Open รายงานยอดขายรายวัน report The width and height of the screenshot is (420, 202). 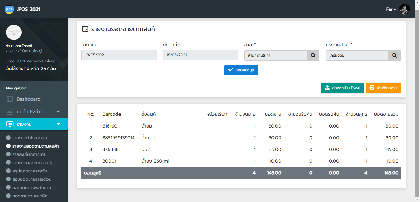click(x=33, y=163)
